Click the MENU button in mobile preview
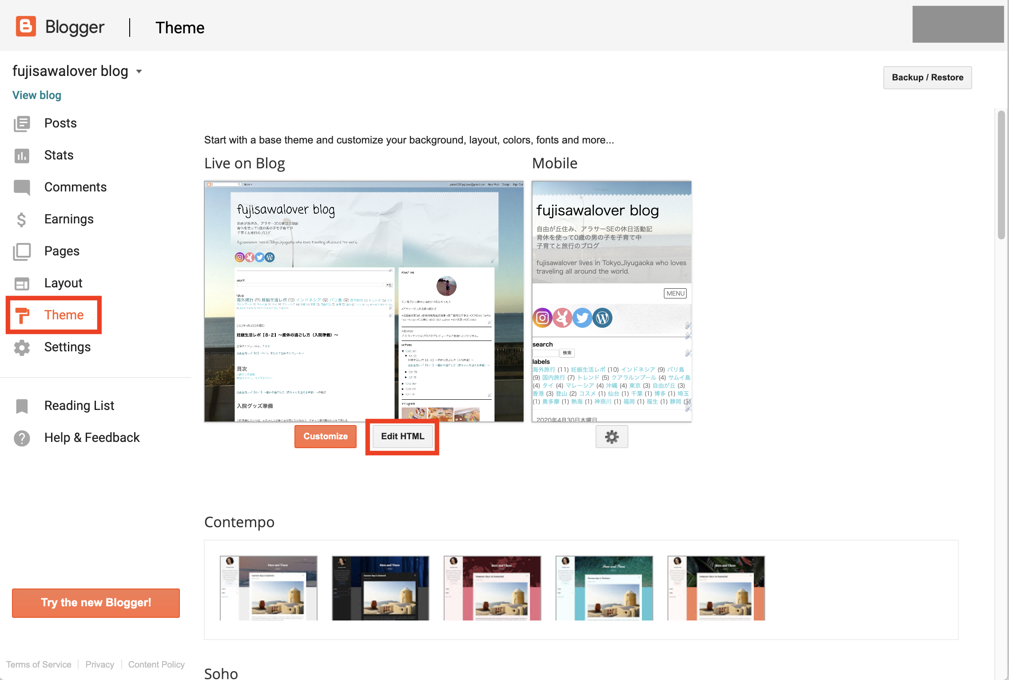 pos(675,294)
